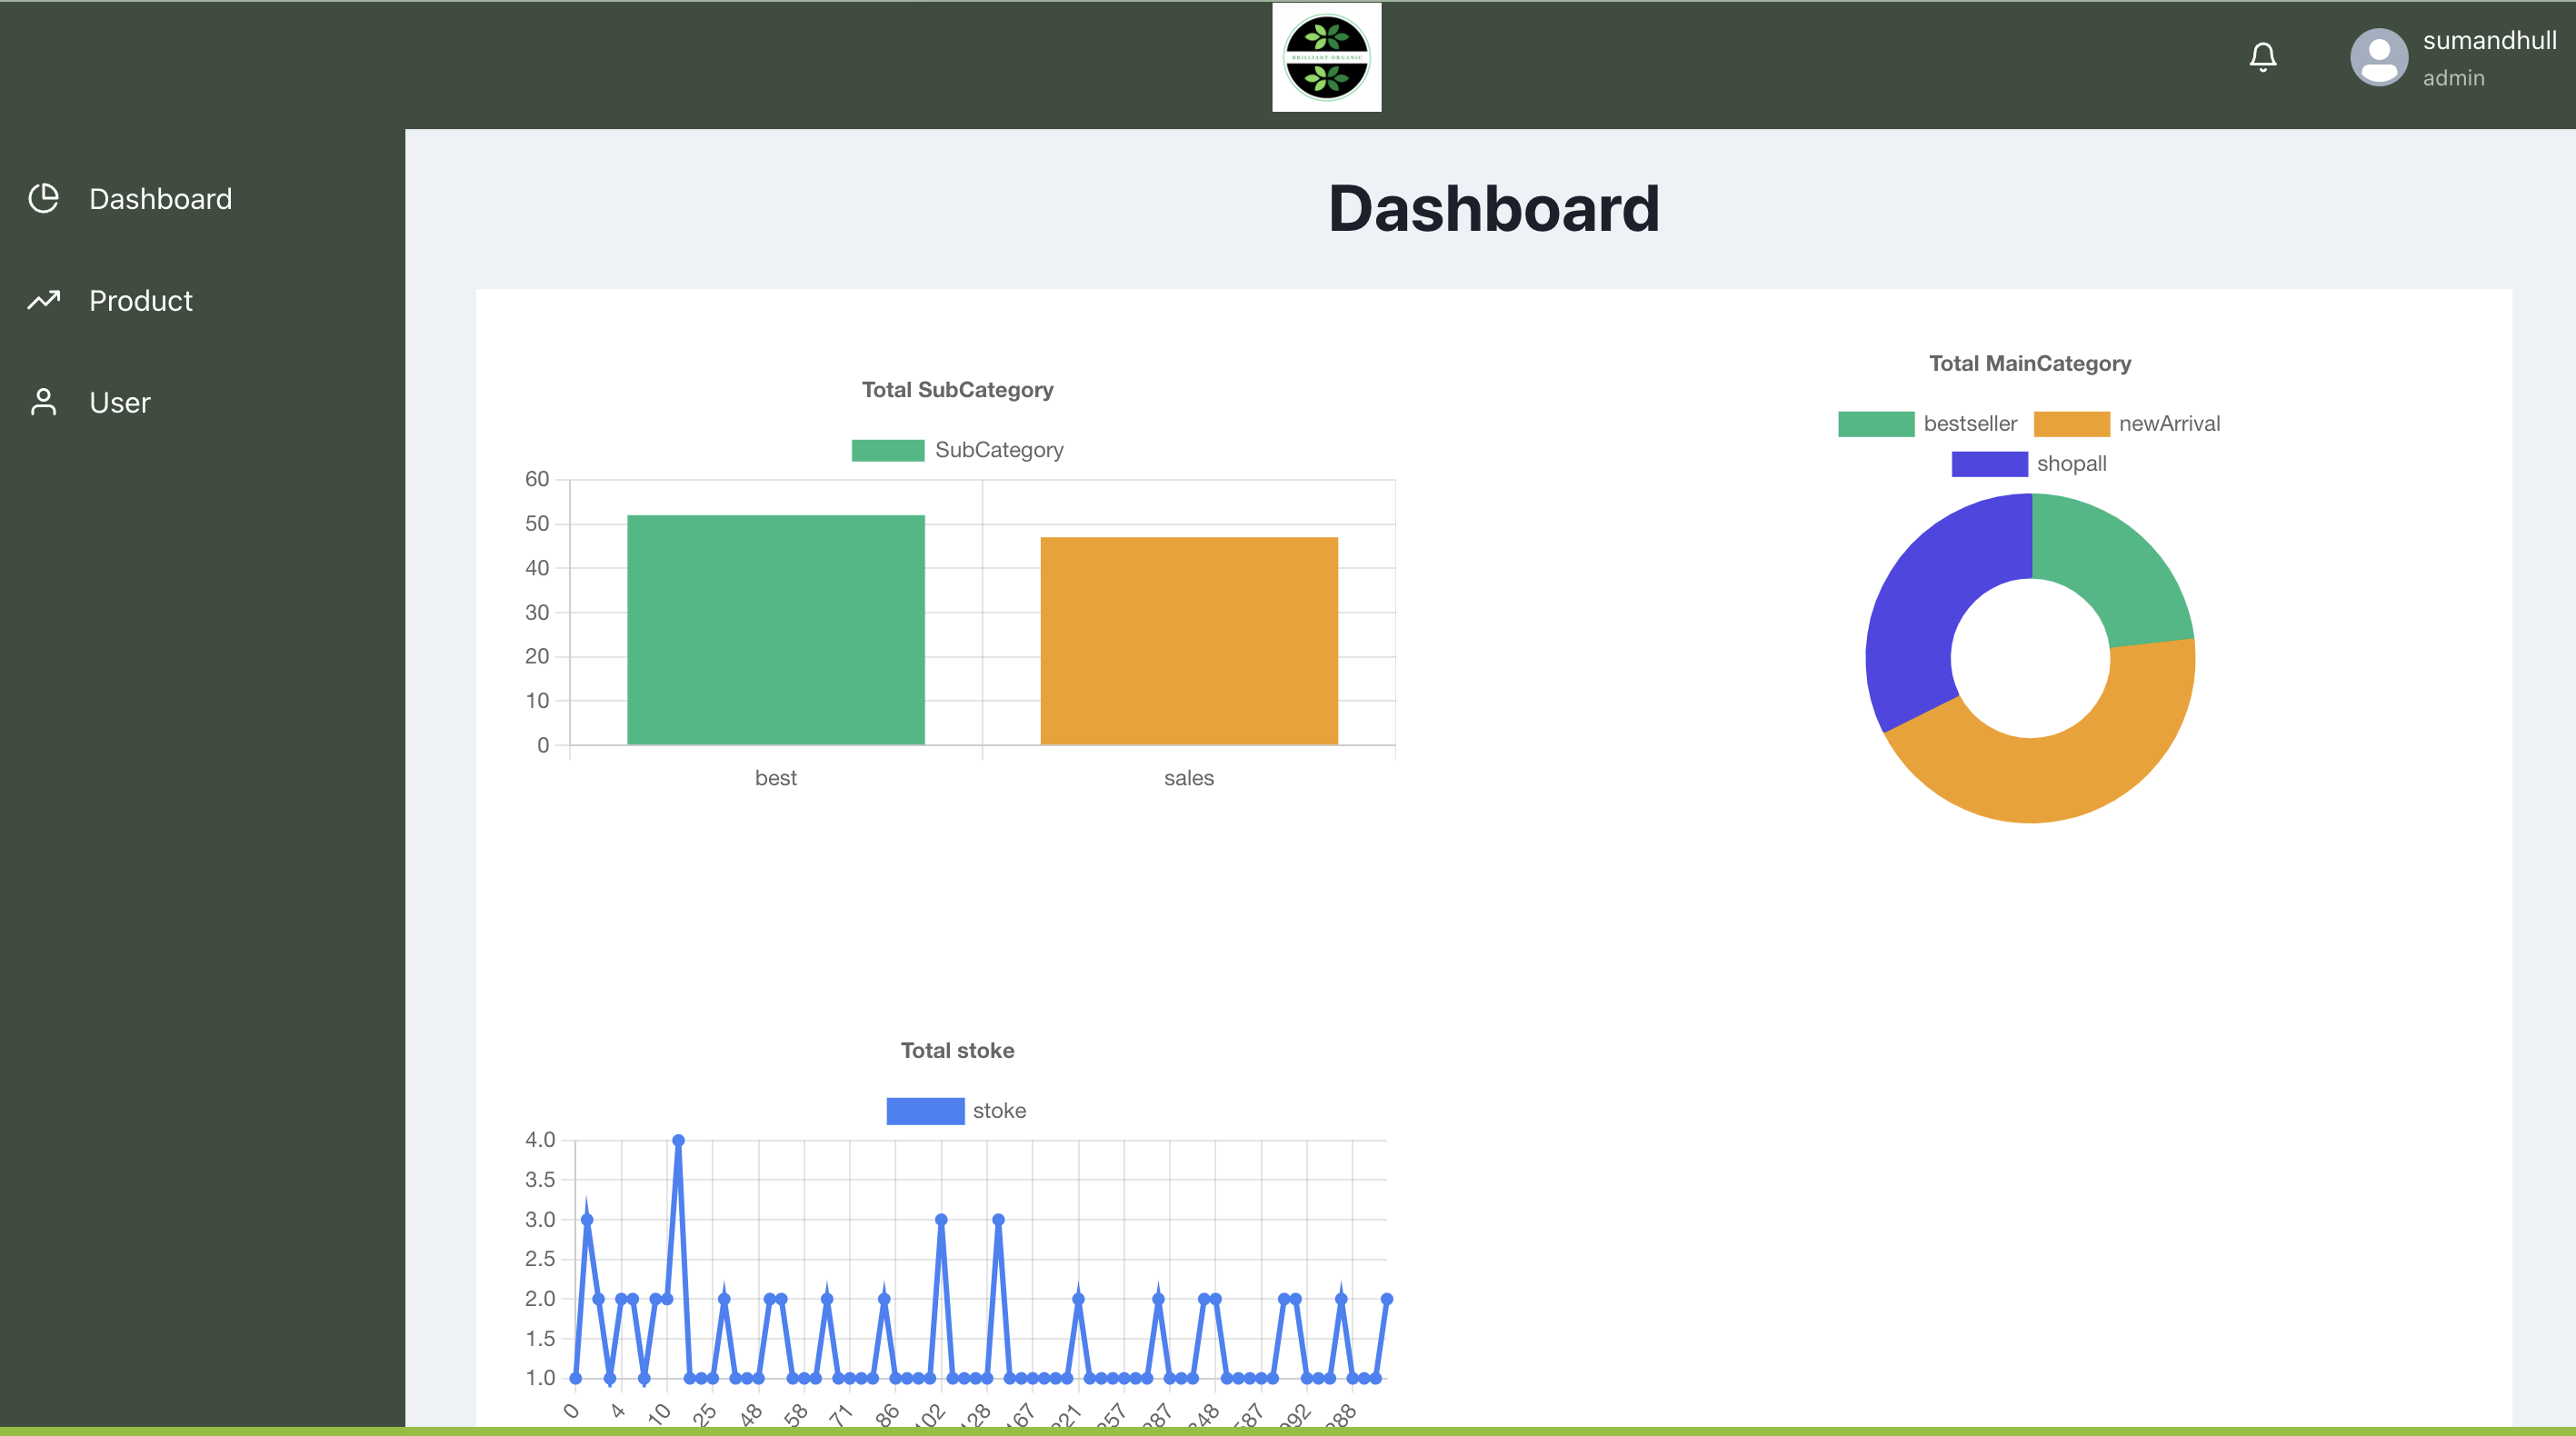The height and width of the screenshot is (1436, 2576).
Task: Click the green best bar
Action: pos(775,630)
